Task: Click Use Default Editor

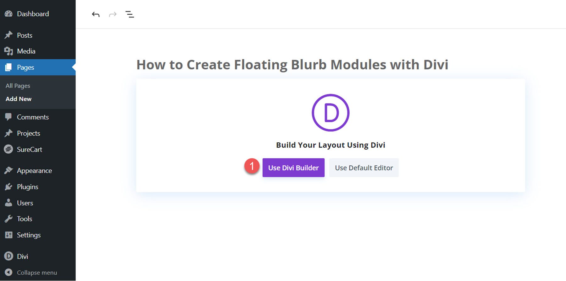Action: coord(363,167)
